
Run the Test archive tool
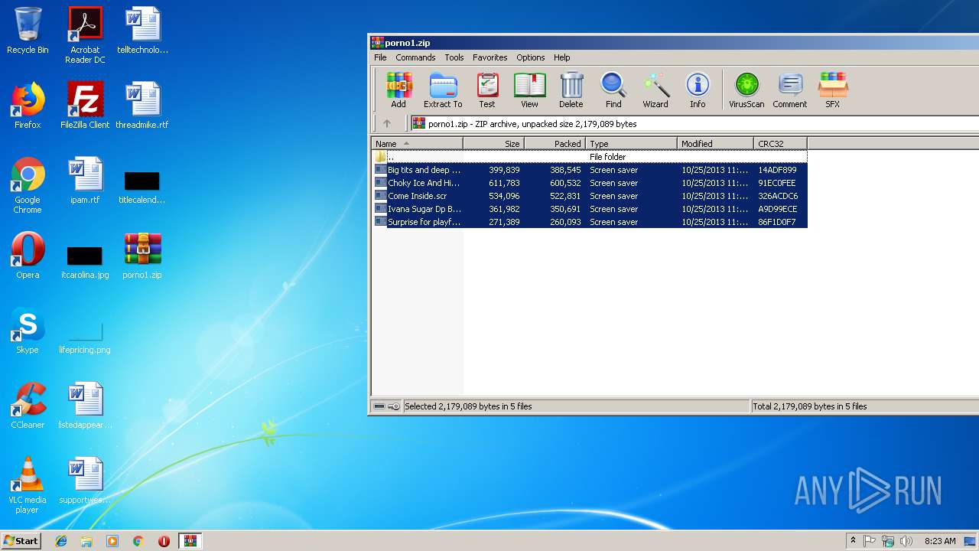(x=487, y=90)
